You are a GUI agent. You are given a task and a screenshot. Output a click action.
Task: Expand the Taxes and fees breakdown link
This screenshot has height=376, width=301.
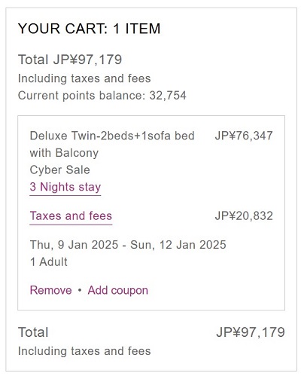[71, 216]
